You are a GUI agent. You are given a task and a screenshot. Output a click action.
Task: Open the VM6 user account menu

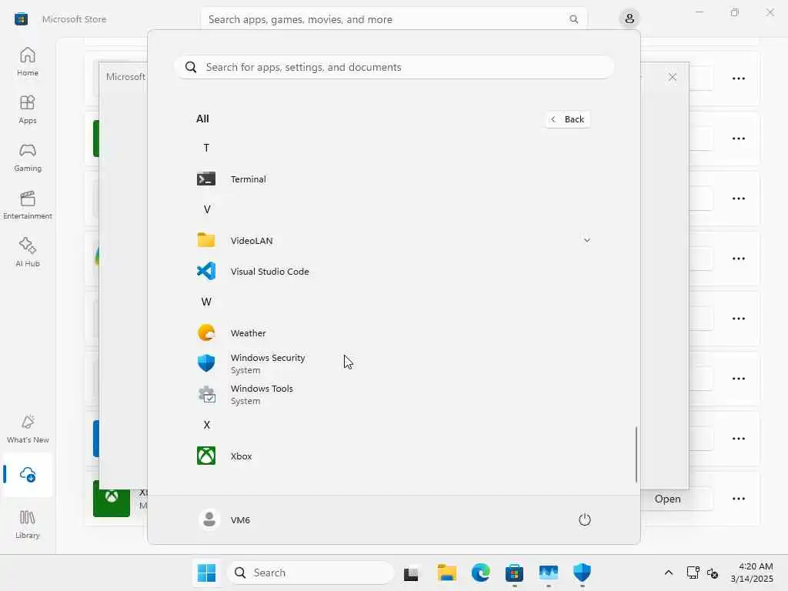225,519
